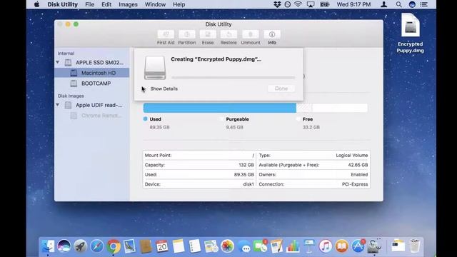Click the Connection PCI-Express value

coord(355,184)
